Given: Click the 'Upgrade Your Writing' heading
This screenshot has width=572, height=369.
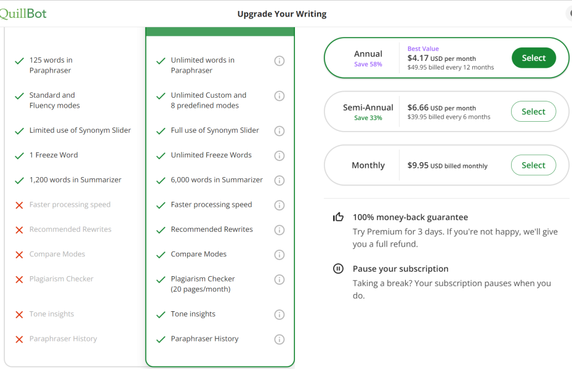Looking at the screenshot, I should tap(282, 14).
